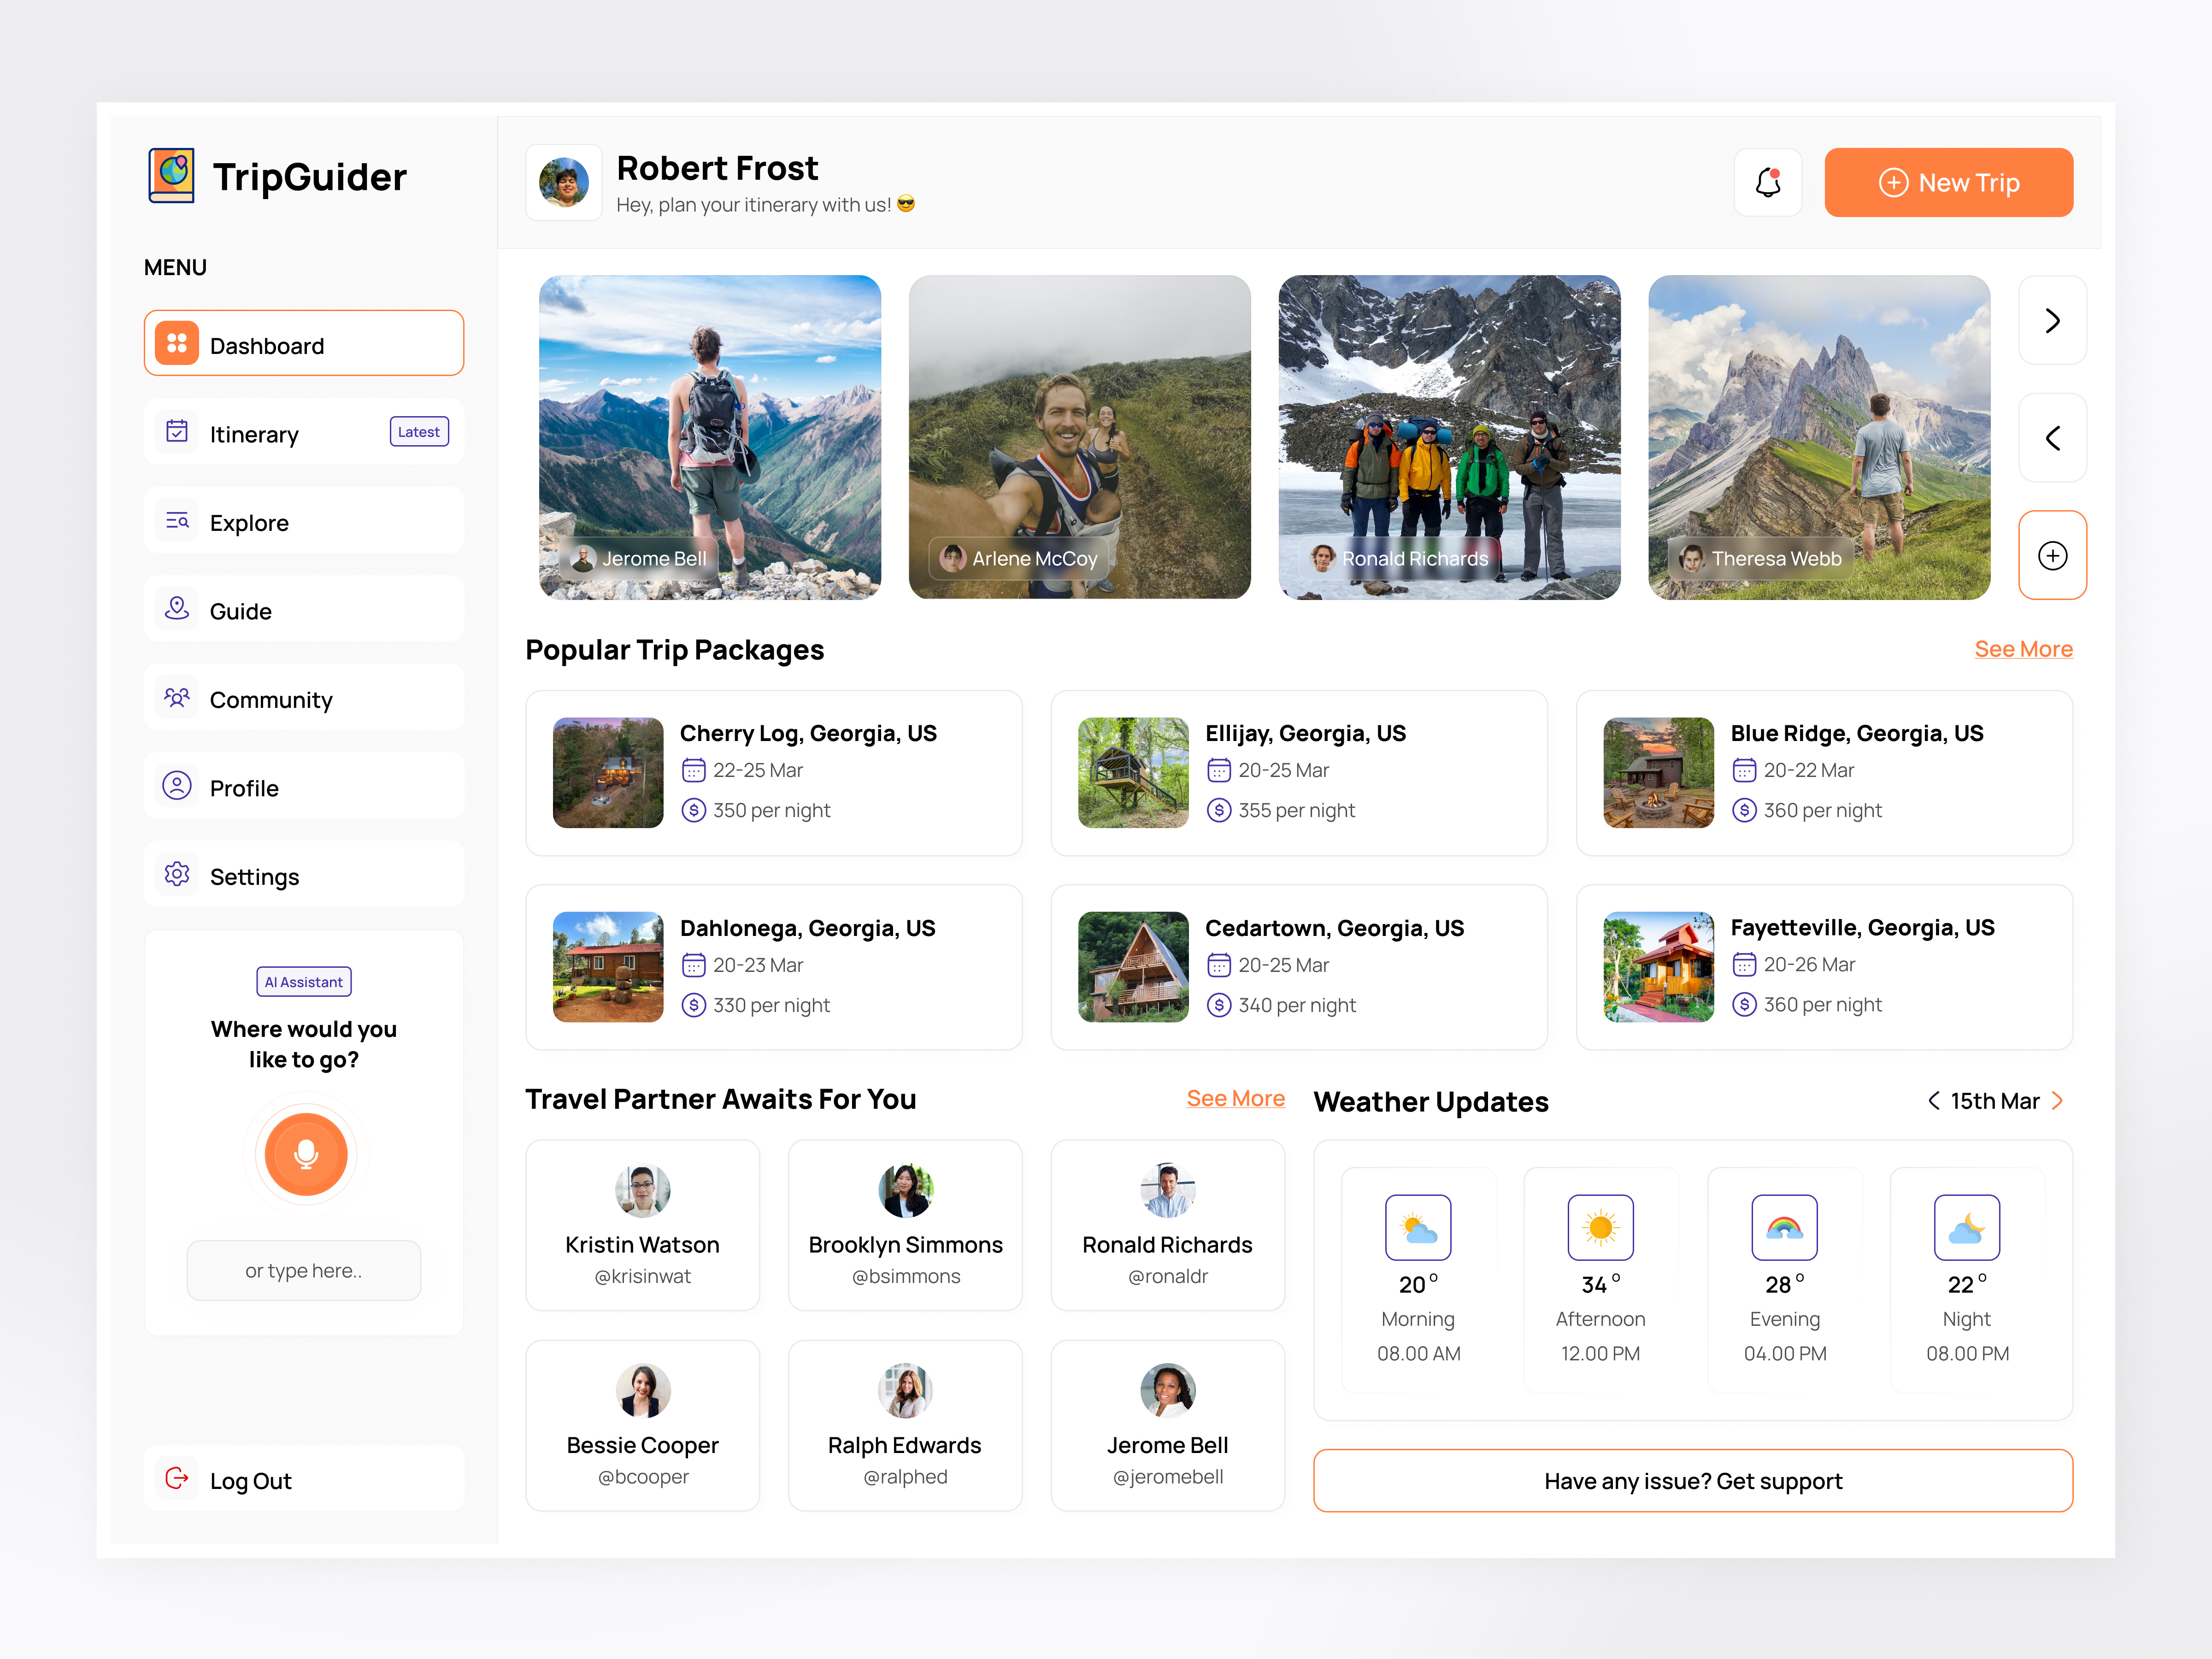Click the TripGuider logo icon

pyautogui.click(x=172, y=175)
